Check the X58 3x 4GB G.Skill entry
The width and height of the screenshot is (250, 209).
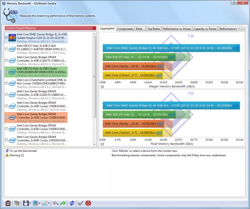click(6, 49)
